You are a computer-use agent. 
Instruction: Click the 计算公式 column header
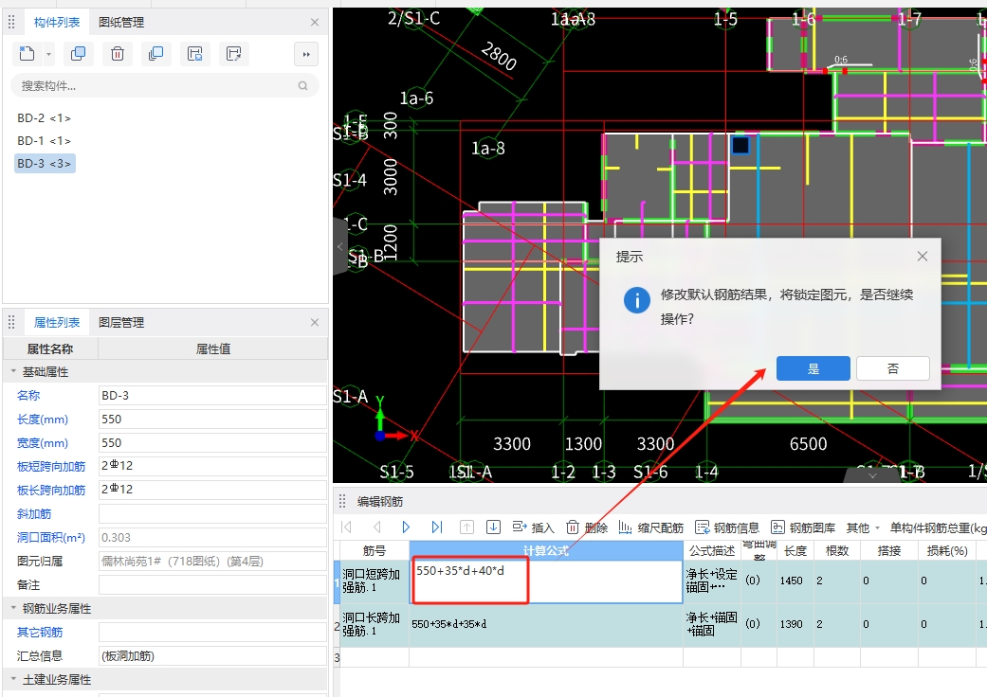(x=546, y=550)
